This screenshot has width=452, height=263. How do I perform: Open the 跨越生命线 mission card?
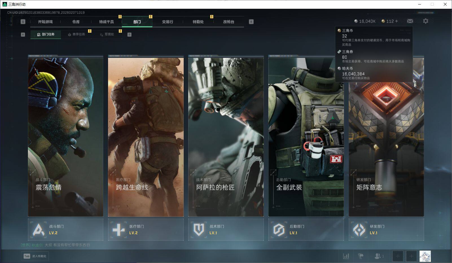(146, 136)
